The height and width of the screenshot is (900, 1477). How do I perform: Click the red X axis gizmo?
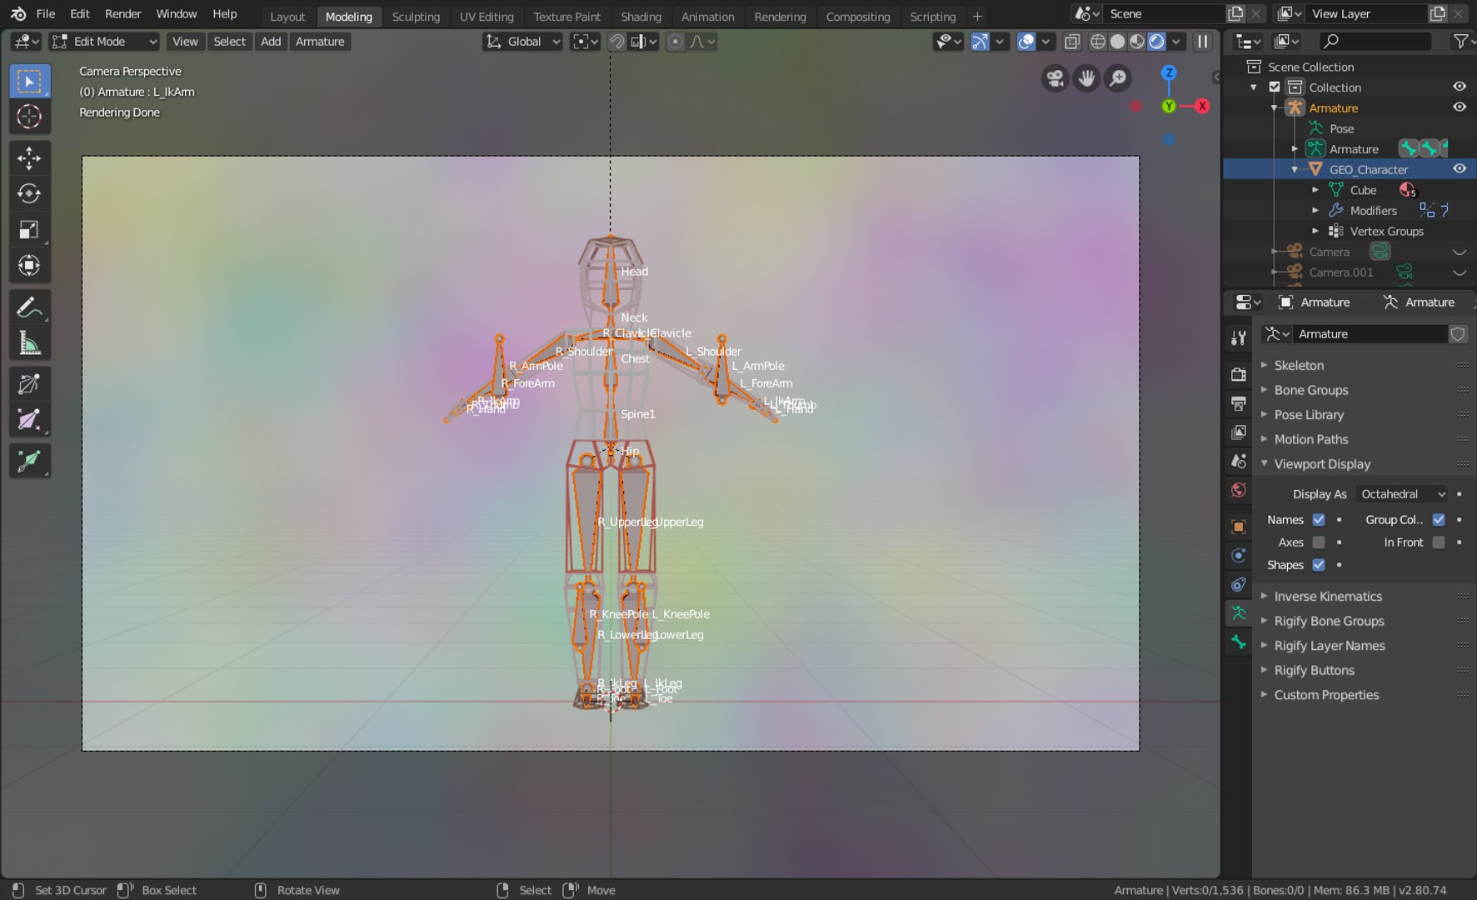(x=1202, y=106)
